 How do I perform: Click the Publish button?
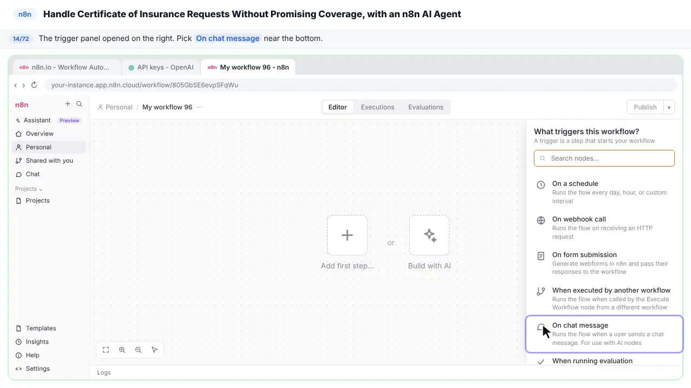[645, 107]
